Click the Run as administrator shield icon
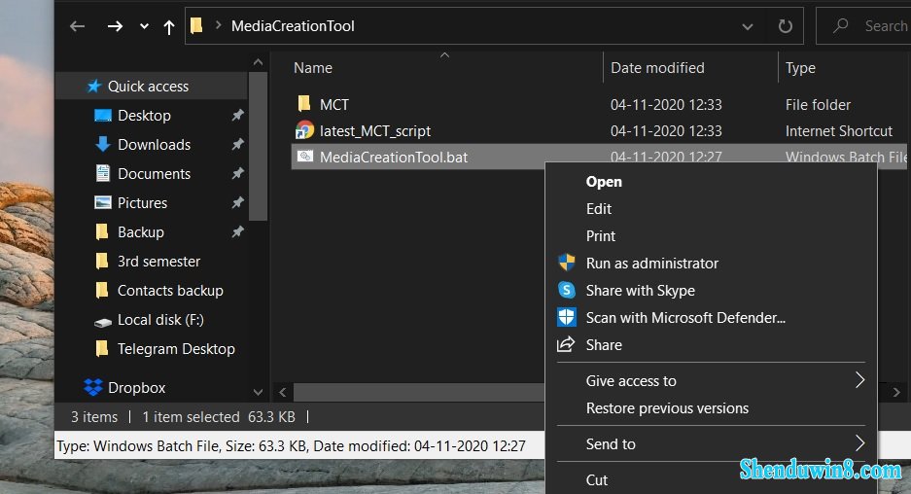Viewport: 911px width, 494px height. (567, 263)
